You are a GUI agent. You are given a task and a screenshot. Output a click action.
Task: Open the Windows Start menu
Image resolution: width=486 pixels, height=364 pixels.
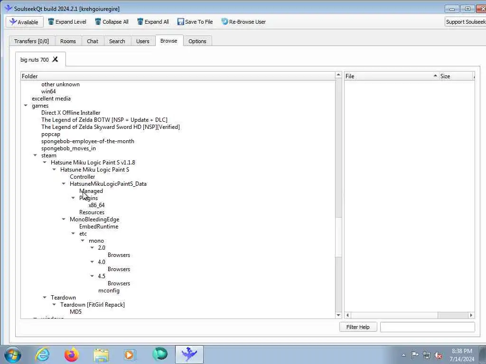[13, 355]
